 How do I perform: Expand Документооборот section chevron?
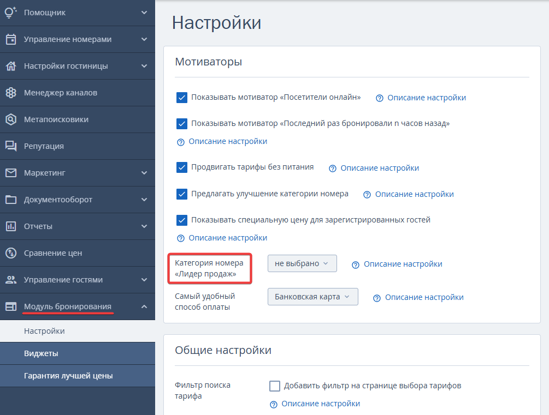click(144, 199)
